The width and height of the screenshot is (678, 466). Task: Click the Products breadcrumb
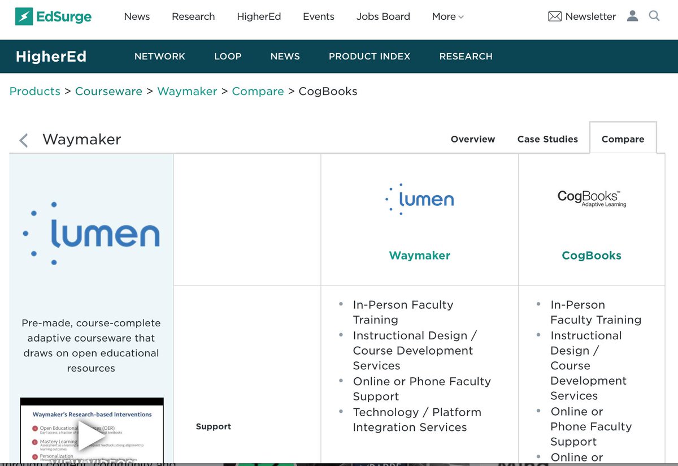pyautogui.click(x=35, y=91)
